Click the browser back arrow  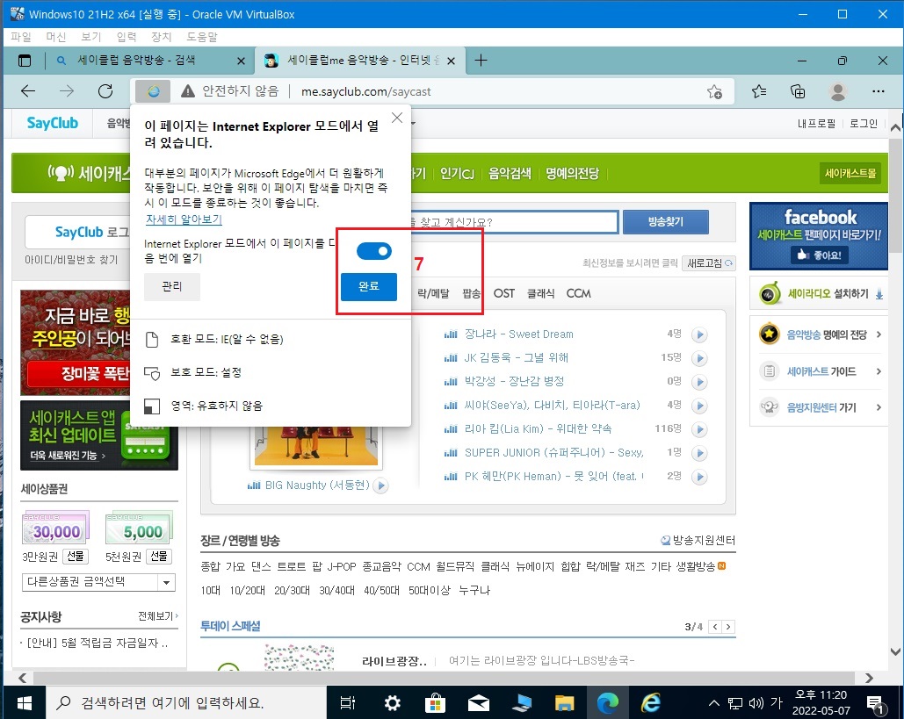click(28, 91)
